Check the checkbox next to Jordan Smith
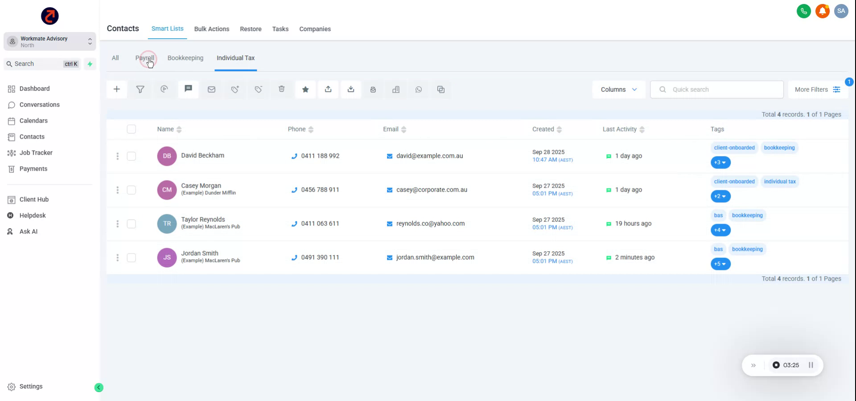The image size is (856, 401). click(132, 258)
